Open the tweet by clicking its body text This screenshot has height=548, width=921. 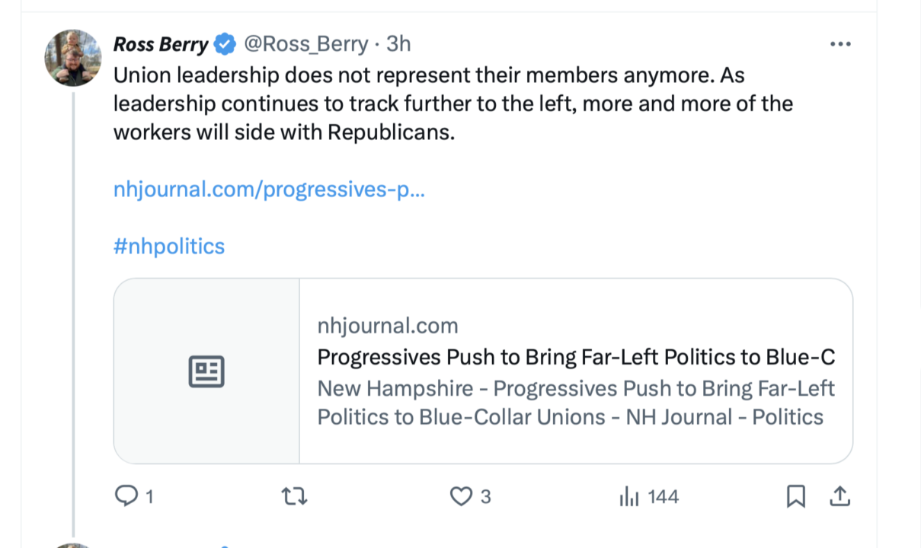(453, 104)
